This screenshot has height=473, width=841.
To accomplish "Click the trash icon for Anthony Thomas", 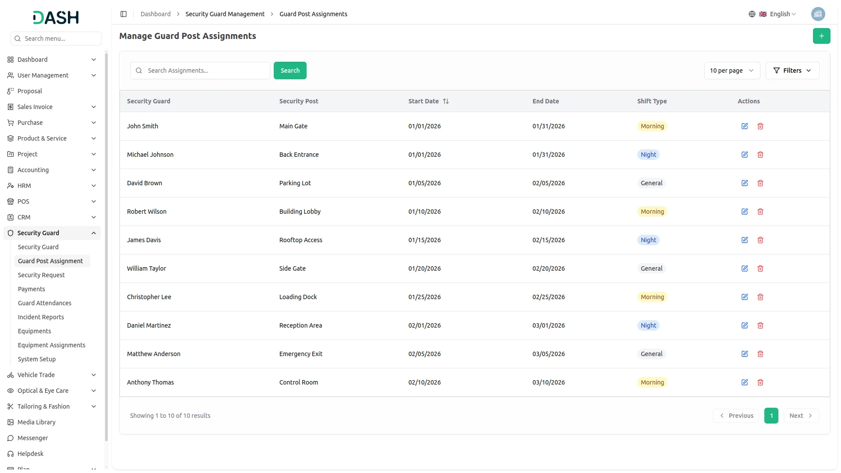I will (760, 382).
